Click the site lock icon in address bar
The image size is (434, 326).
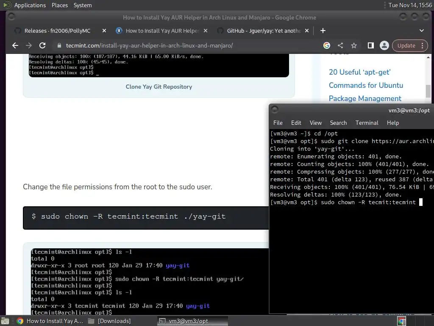pos(59,45)
